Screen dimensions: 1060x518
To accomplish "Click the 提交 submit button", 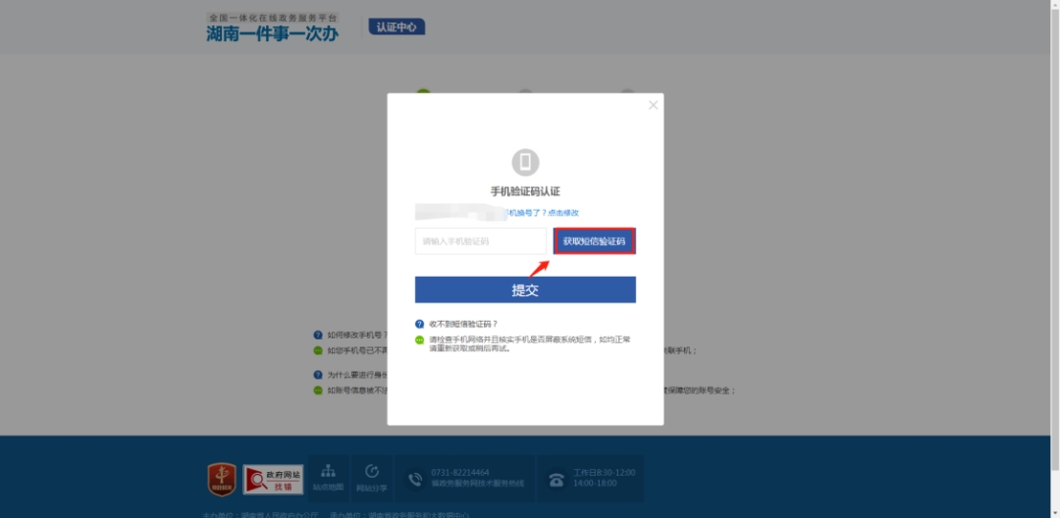I will (x=525, y=290).
